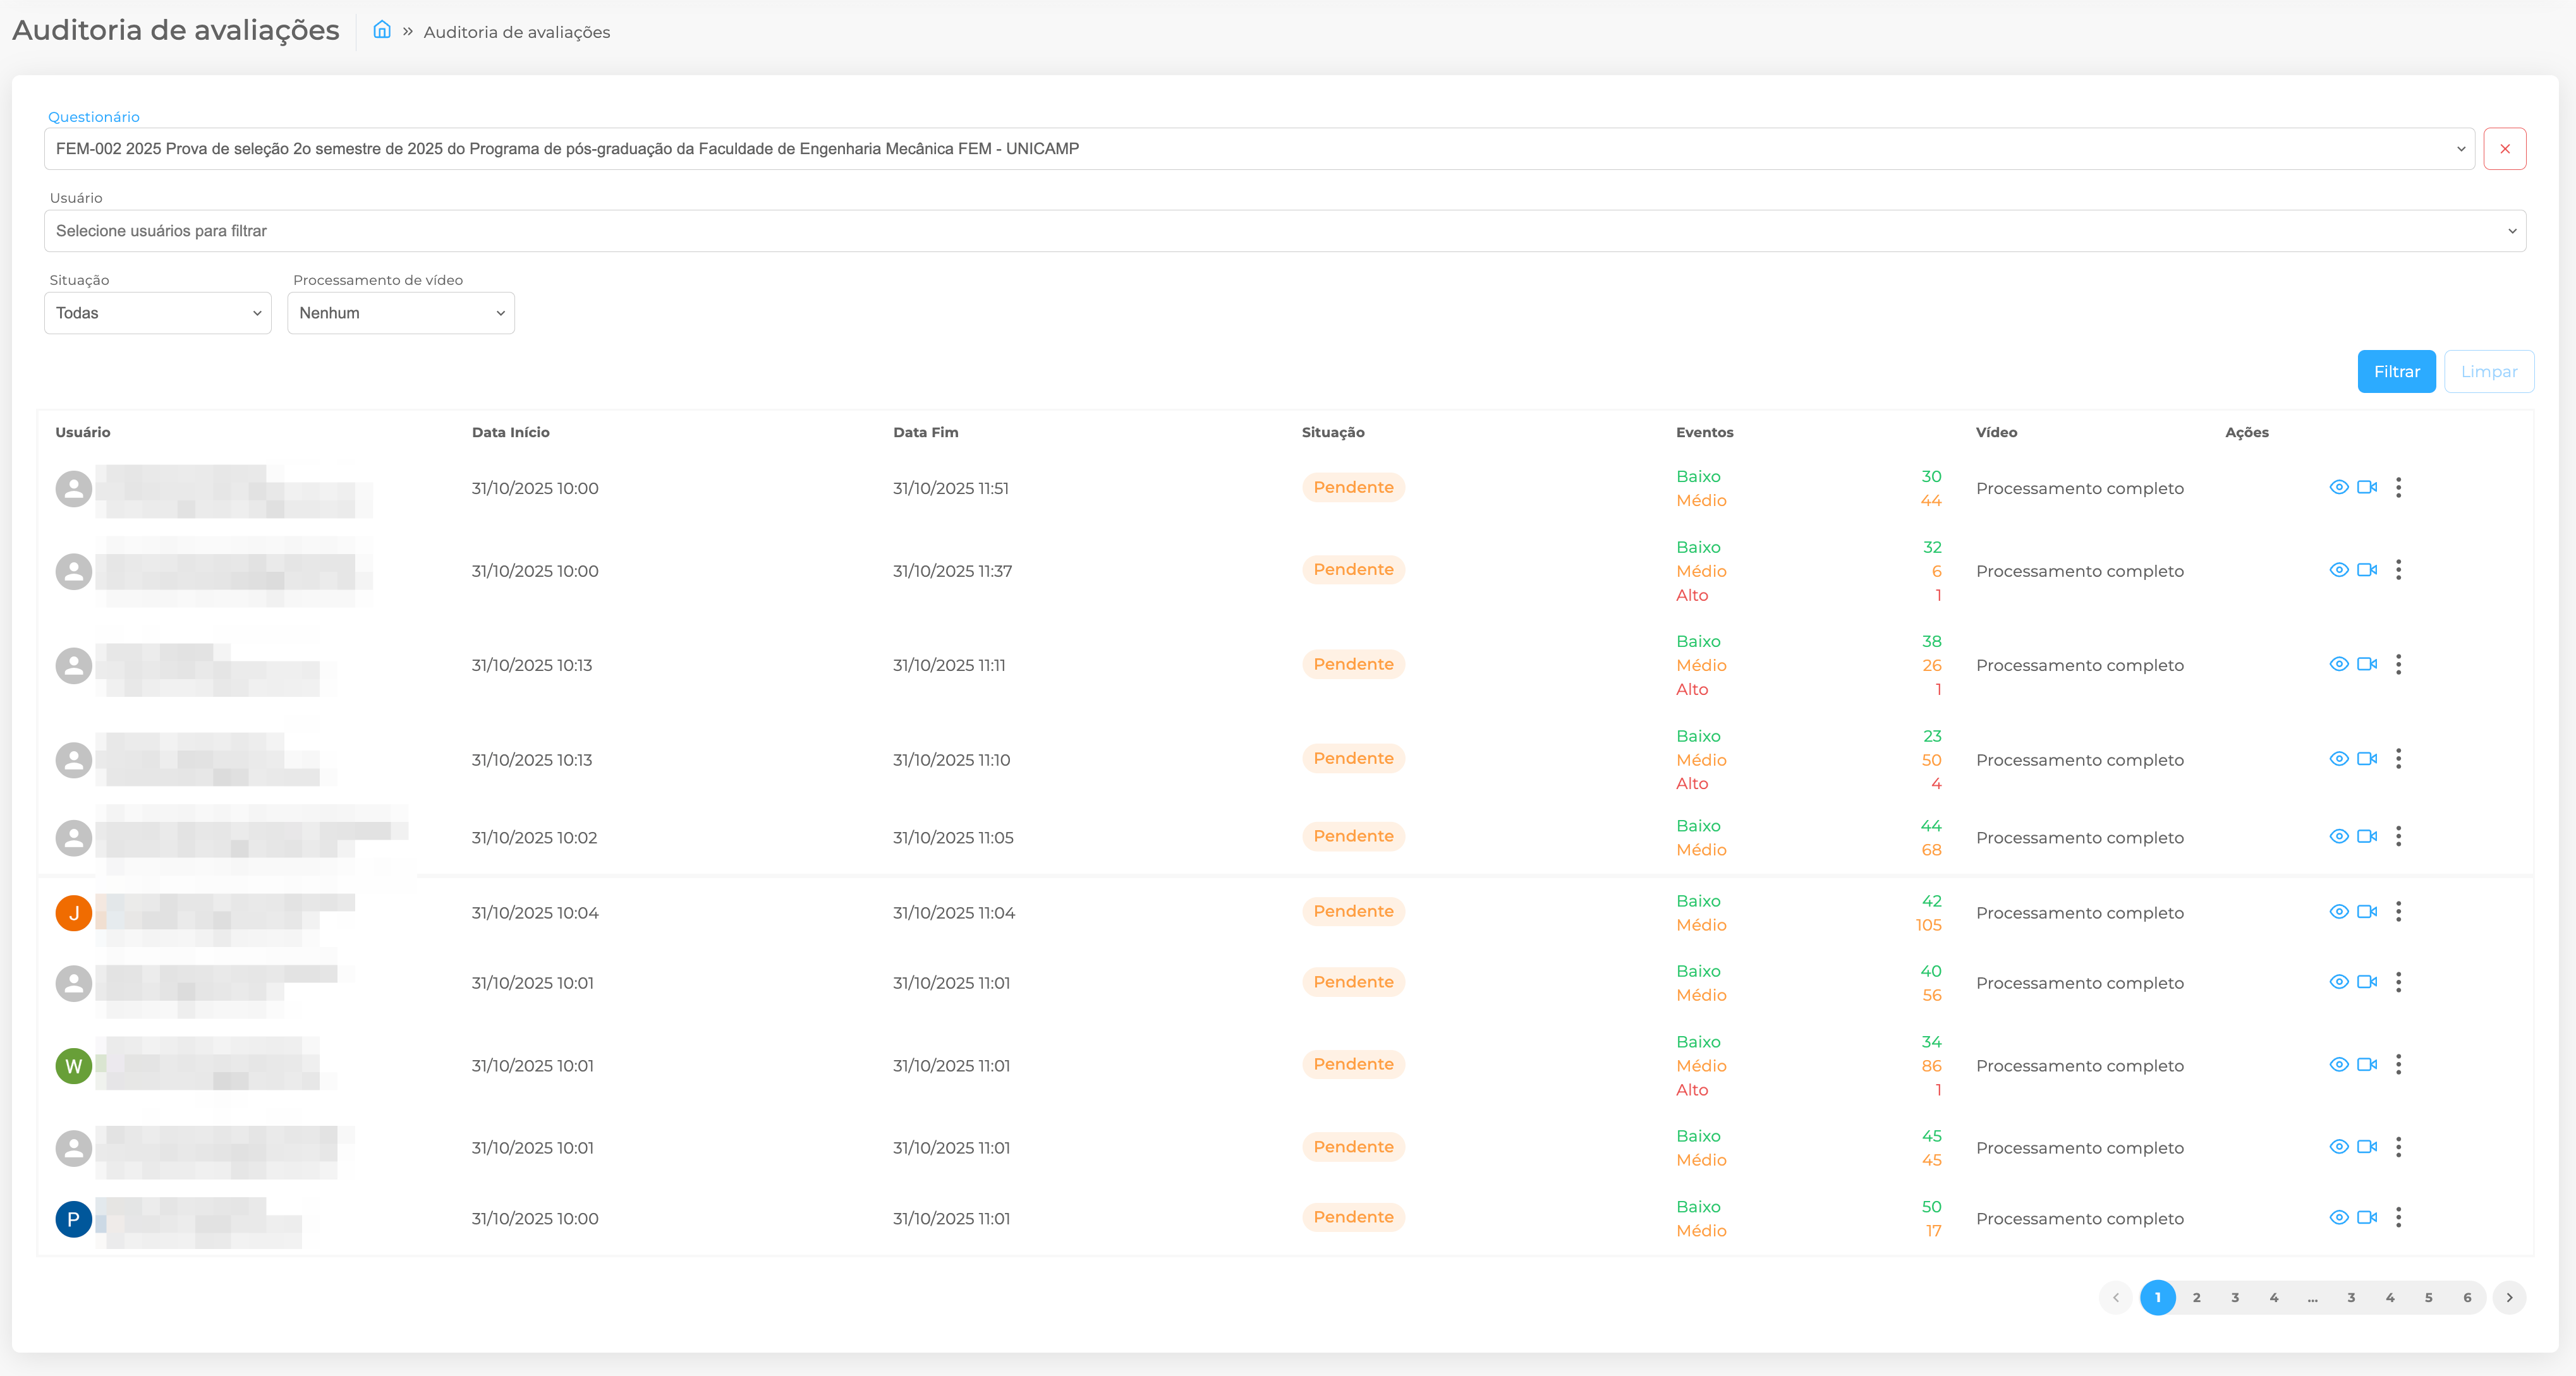
Task: Click the Data Fim column header
Action: click(x=925, y=433)
